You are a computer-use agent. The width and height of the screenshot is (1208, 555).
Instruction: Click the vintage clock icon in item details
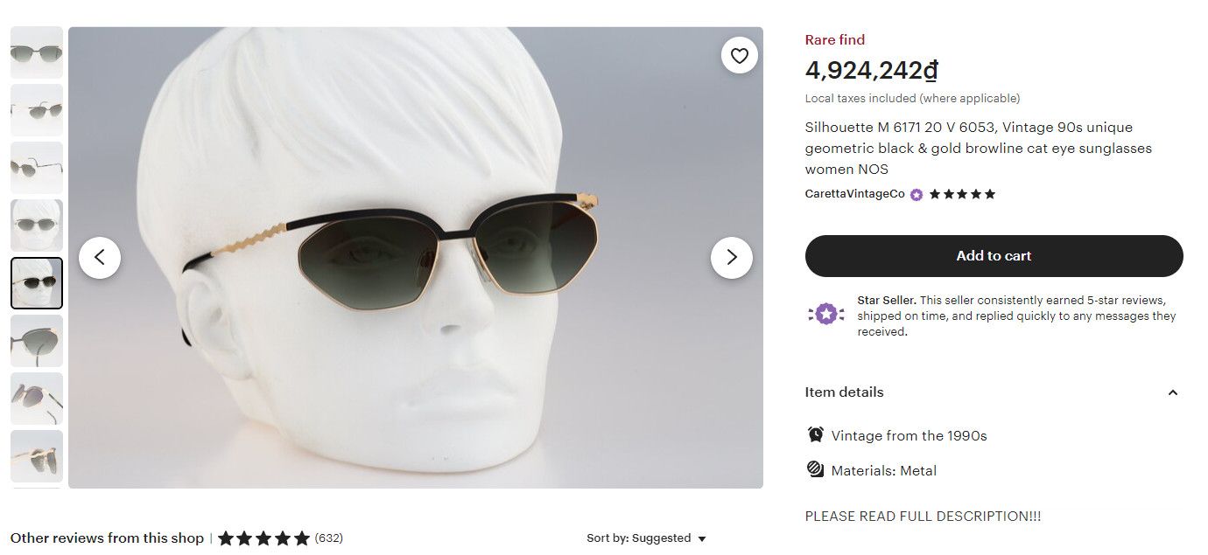pyautogui.click(x=815, y=434)
